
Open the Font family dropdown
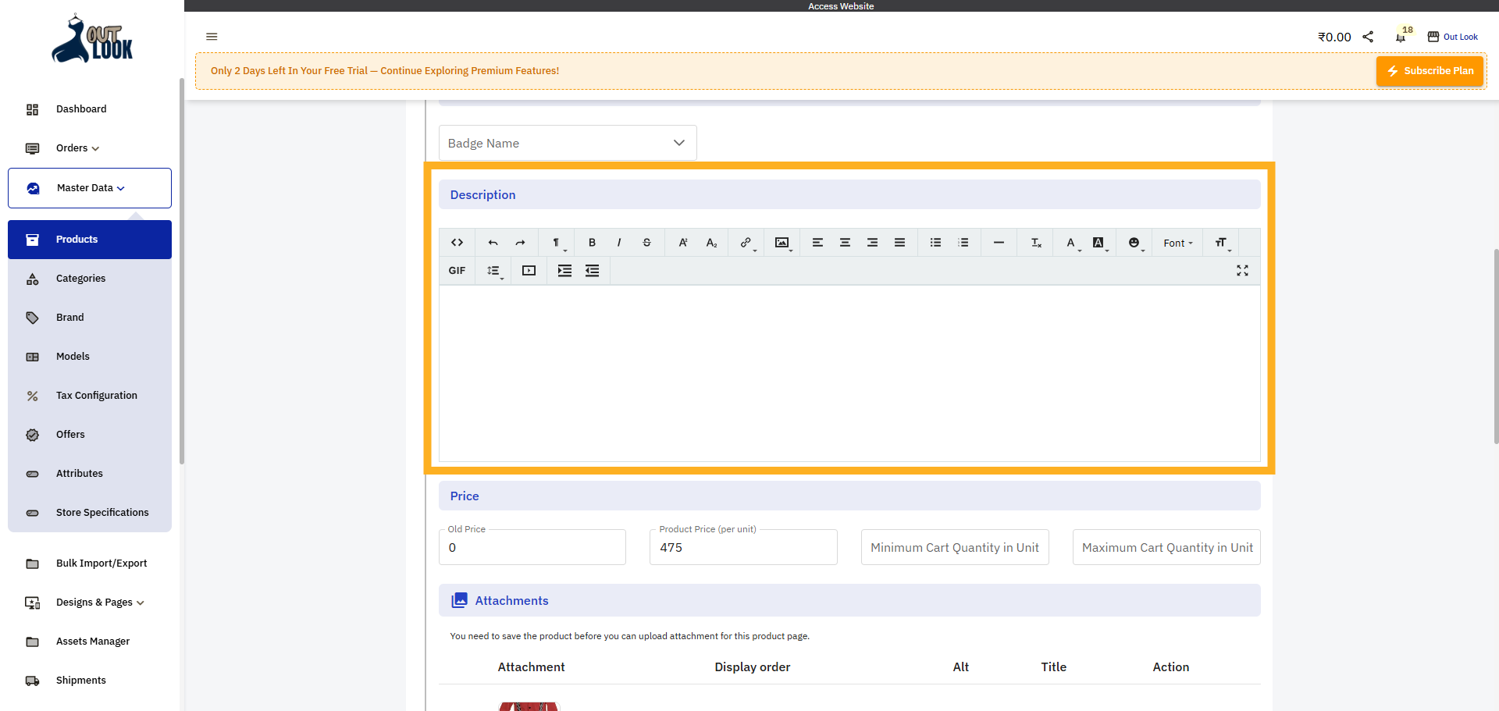[x=1177, y=243]
